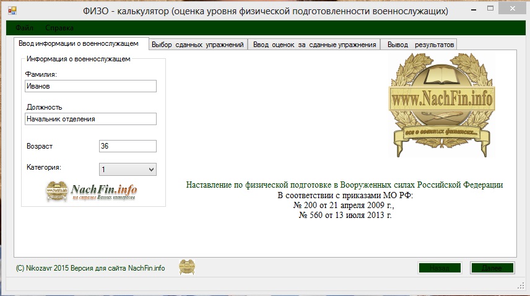Click the Должность input field
530x296 pixels.
click(x=90, y=119)
